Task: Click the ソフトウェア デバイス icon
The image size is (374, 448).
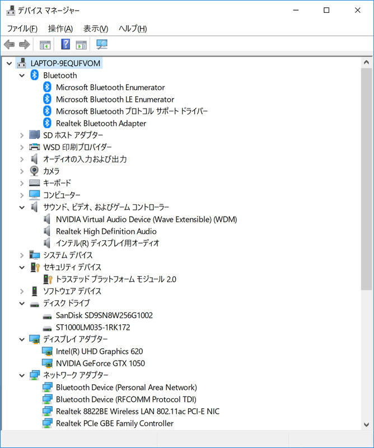Action: click(35, 291)
